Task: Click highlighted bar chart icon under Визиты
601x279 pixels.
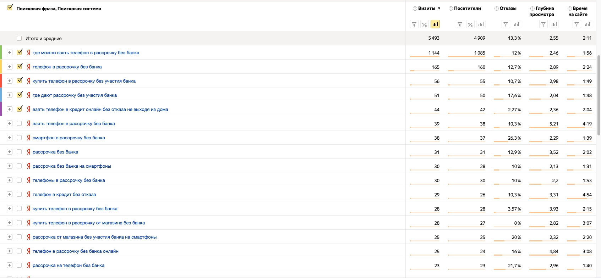Action: click(x=435, y=24)
